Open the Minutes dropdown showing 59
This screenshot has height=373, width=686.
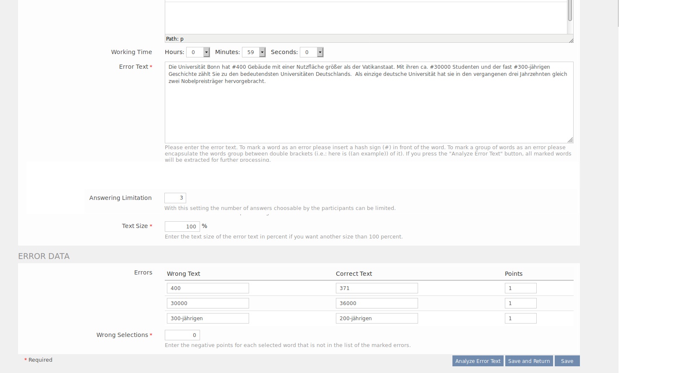pos(254,52)
